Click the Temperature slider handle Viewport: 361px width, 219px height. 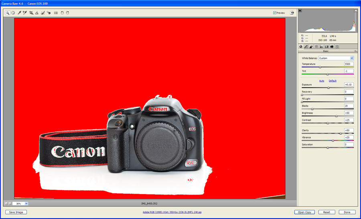point(320,67)
